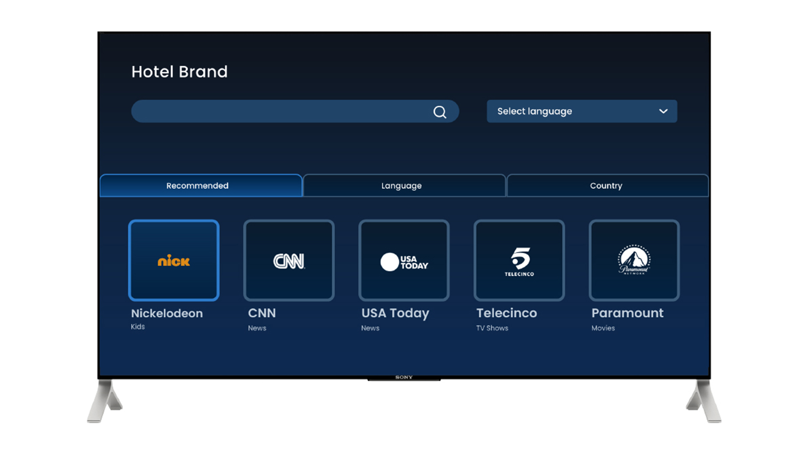Choose the USA Today channel tile
809x455 pixels.
(x=404, y=260)
